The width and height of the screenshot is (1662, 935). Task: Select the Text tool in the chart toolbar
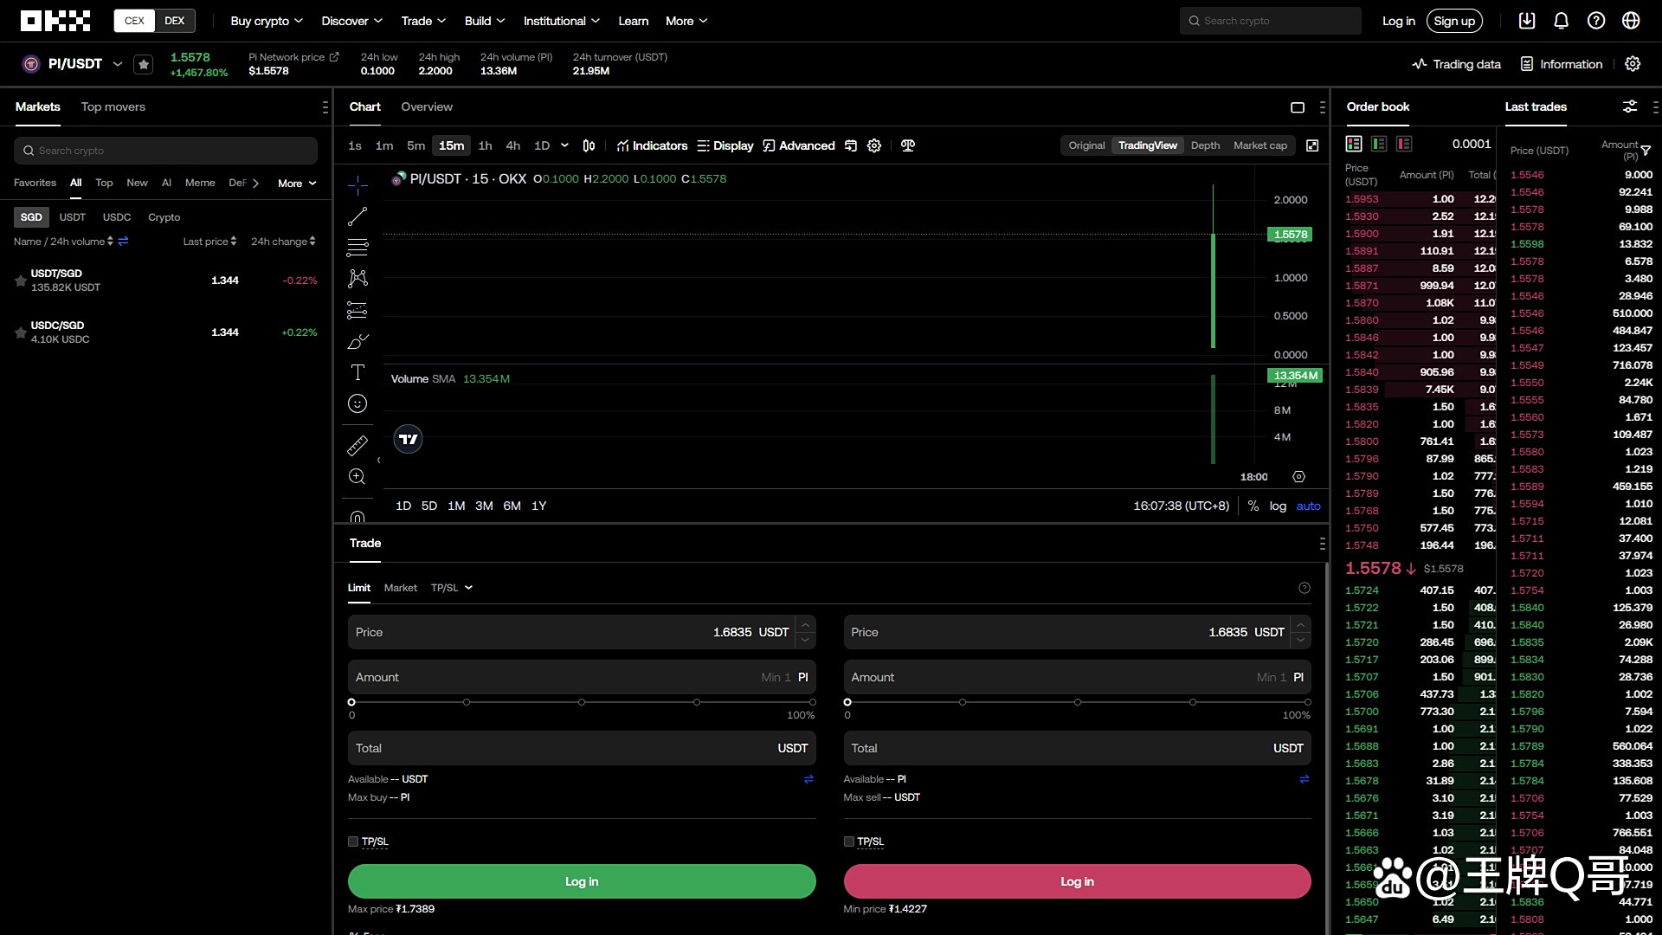click(x=358, y=372)
